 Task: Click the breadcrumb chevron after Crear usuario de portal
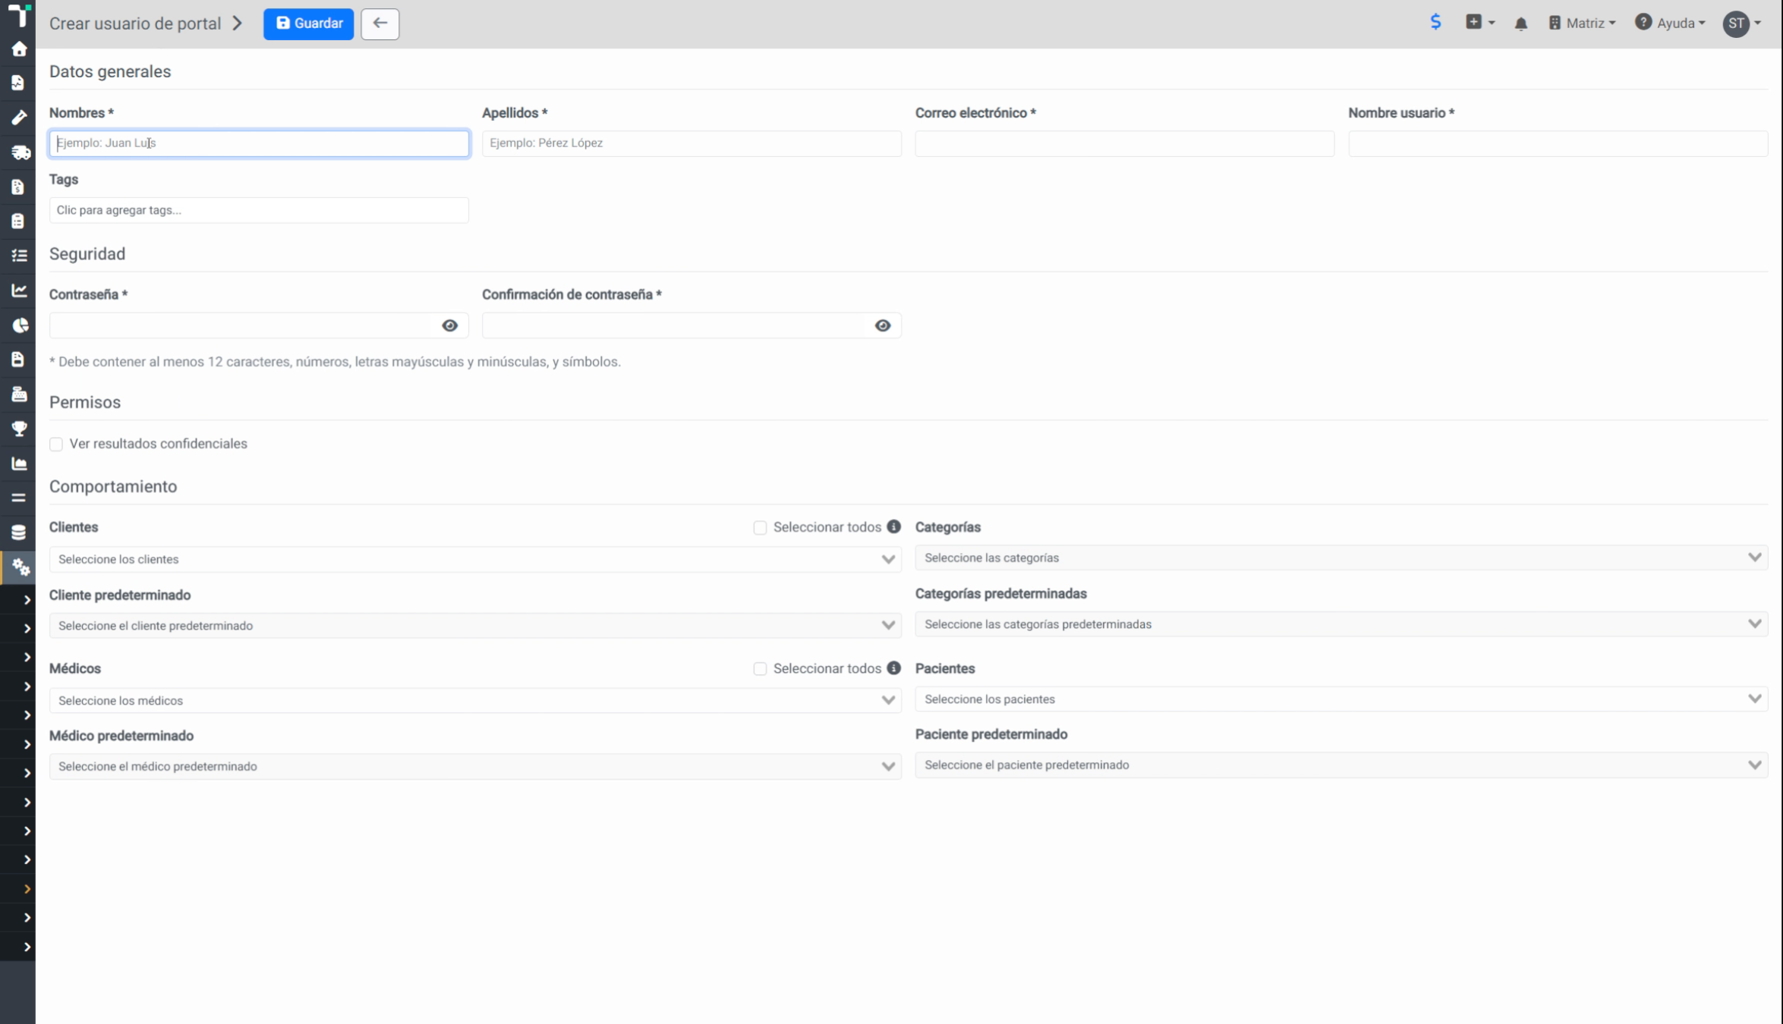coord(238,24)
